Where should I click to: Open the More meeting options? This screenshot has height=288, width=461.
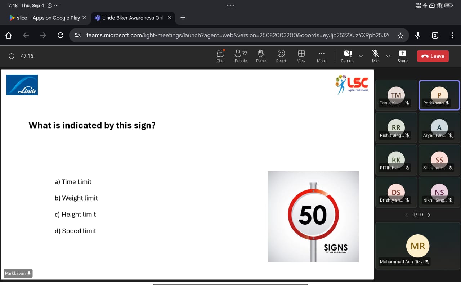click(321, 56)
